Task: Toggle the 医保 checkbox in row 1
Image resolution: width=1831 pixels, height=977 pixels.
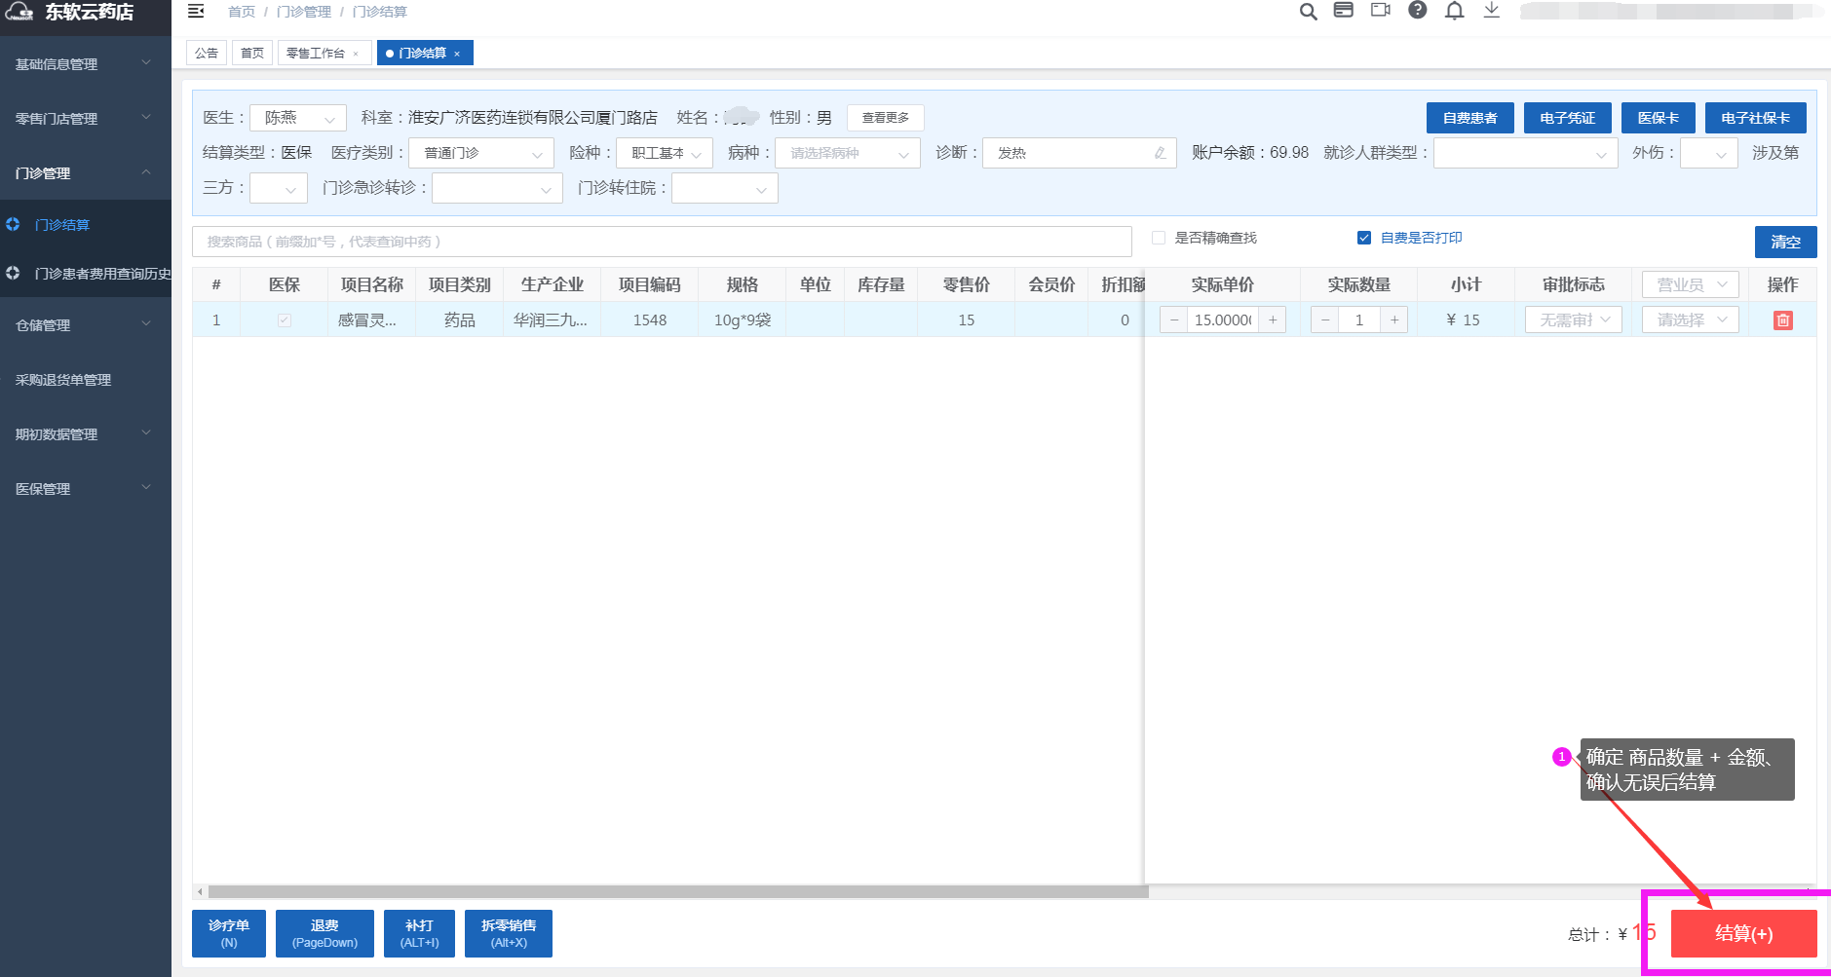Action: tap(285, 320)
